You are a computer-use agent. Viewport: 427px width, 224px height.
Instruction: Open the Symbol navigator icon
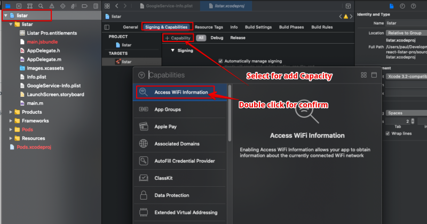(x=30, y=6)
